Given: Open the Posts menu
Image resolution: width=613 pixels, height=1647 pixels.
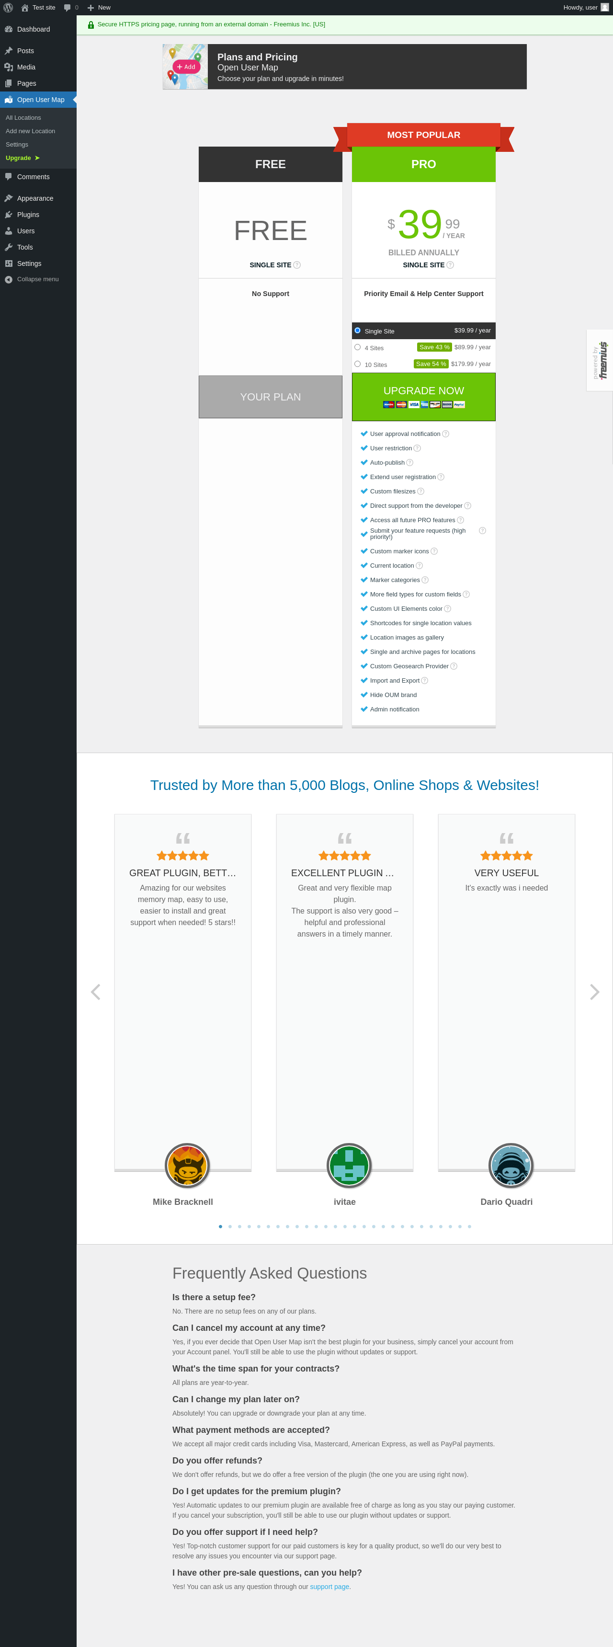Looking at the screenshot, I should (38, 51).
